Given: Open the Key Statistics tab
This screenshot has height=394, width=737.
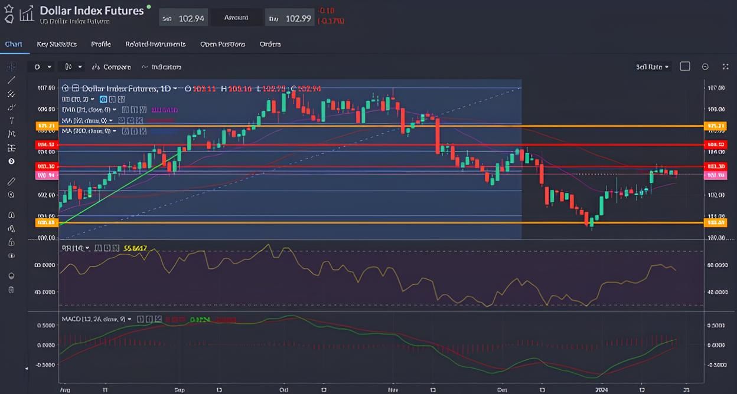Looking at the screenshot, I should [57, 44].
